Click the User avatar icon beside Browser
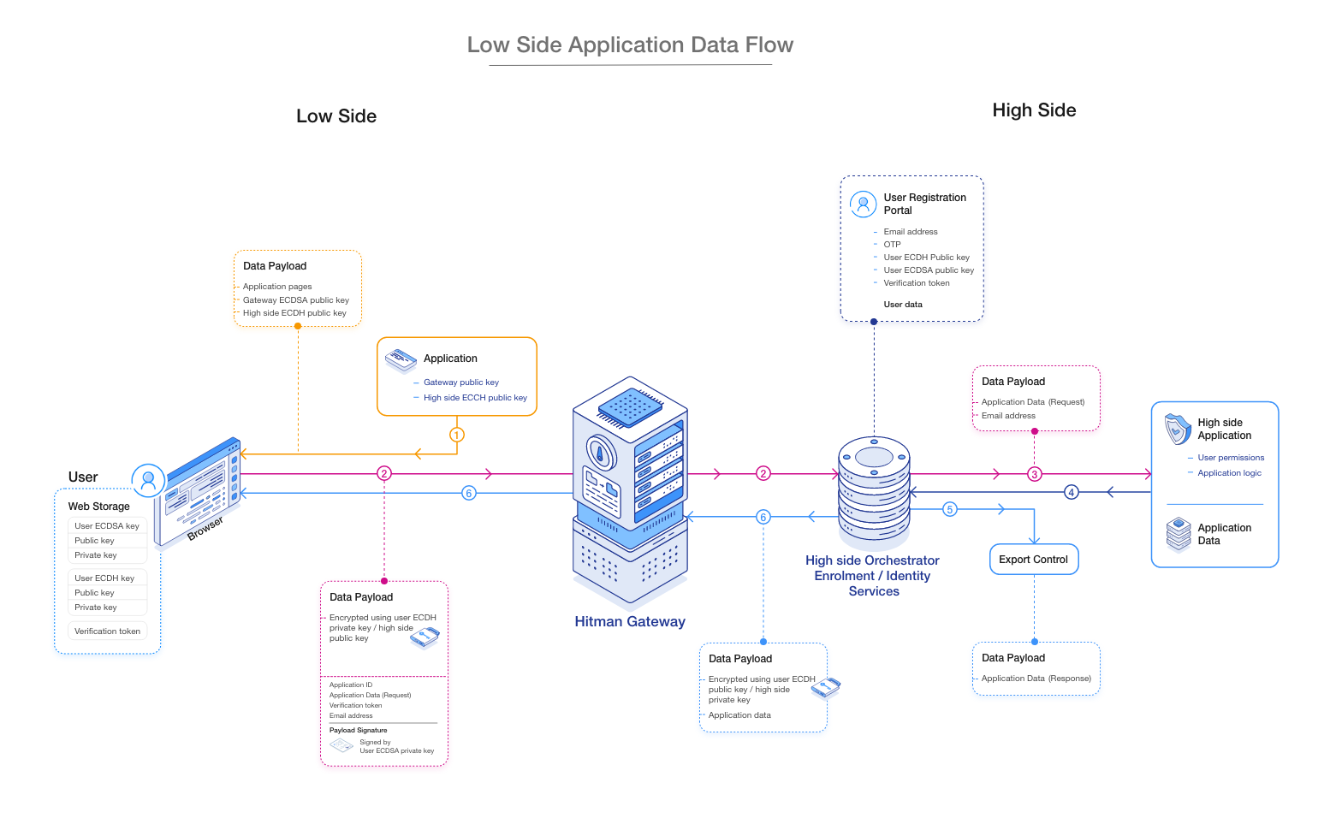The width and height of the screenshot is (1336, 824). (x=148, y=480)
